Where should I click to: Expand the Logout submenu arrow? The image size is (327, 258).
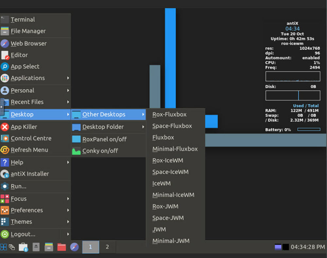tap(68, 234)
